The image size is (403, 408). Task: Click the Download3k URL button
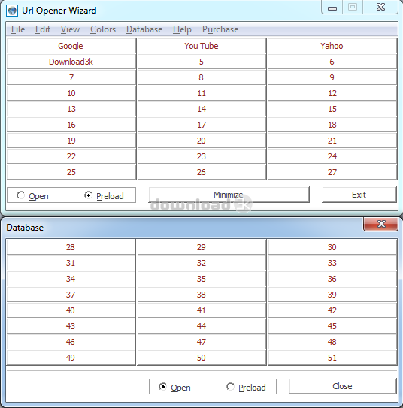71,62
